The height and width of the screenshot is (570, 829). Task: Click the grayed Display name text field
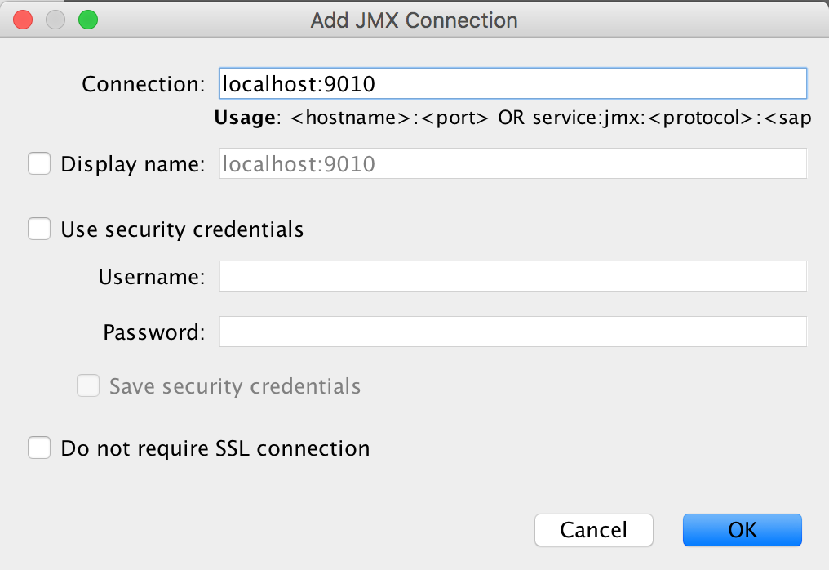pos(513,163)
